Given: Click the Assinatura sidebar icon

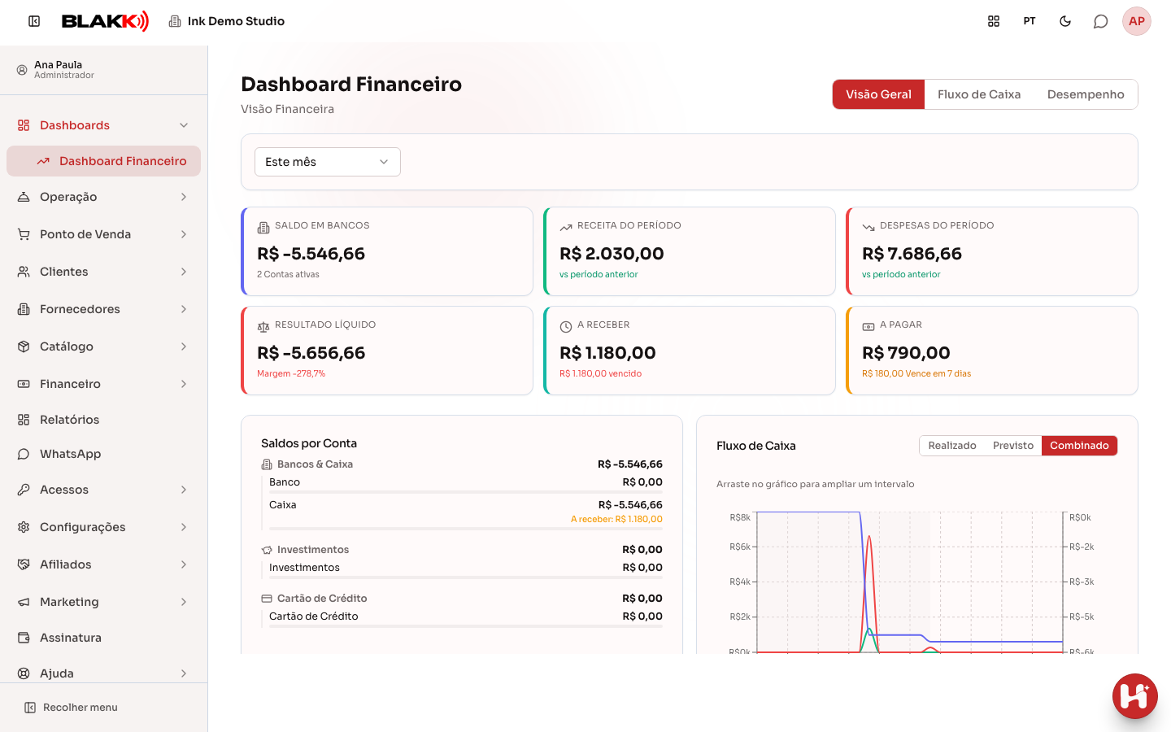Looking at the screenshot, I should point(24,638).
